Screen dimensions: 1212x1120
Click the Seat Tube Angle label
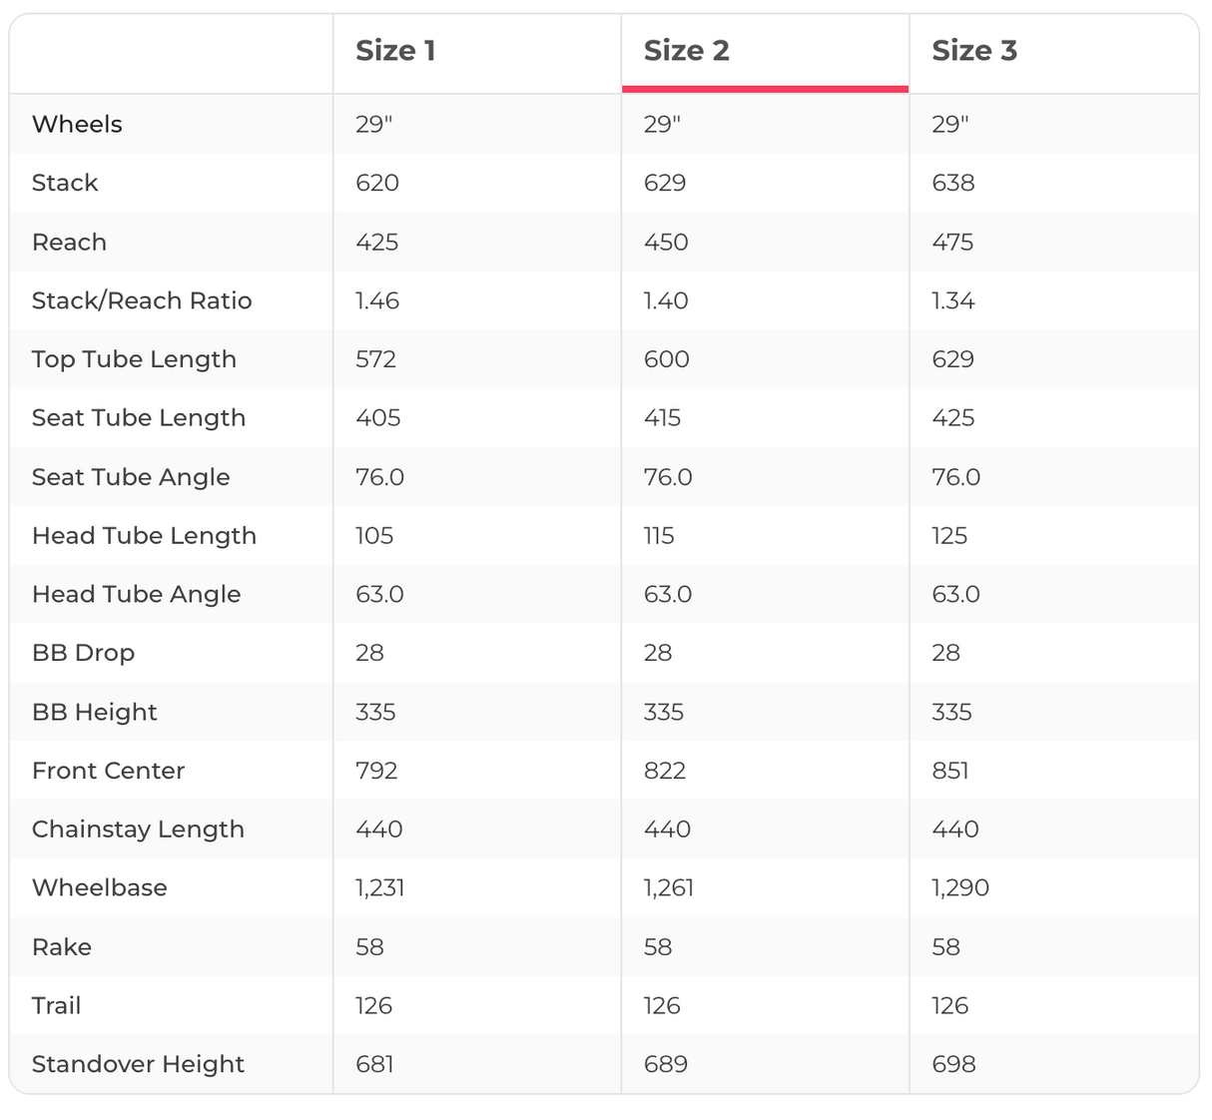click(x=131, y=477)
